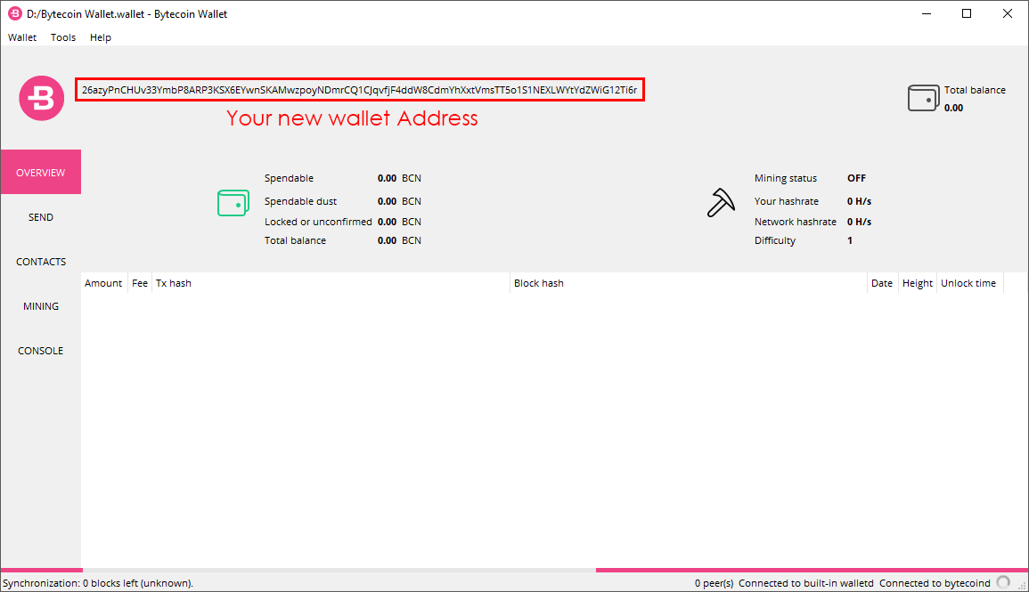Click the Spendable 0.00 value
Screen dimensions: 1029x592
(x=388, y=178)
